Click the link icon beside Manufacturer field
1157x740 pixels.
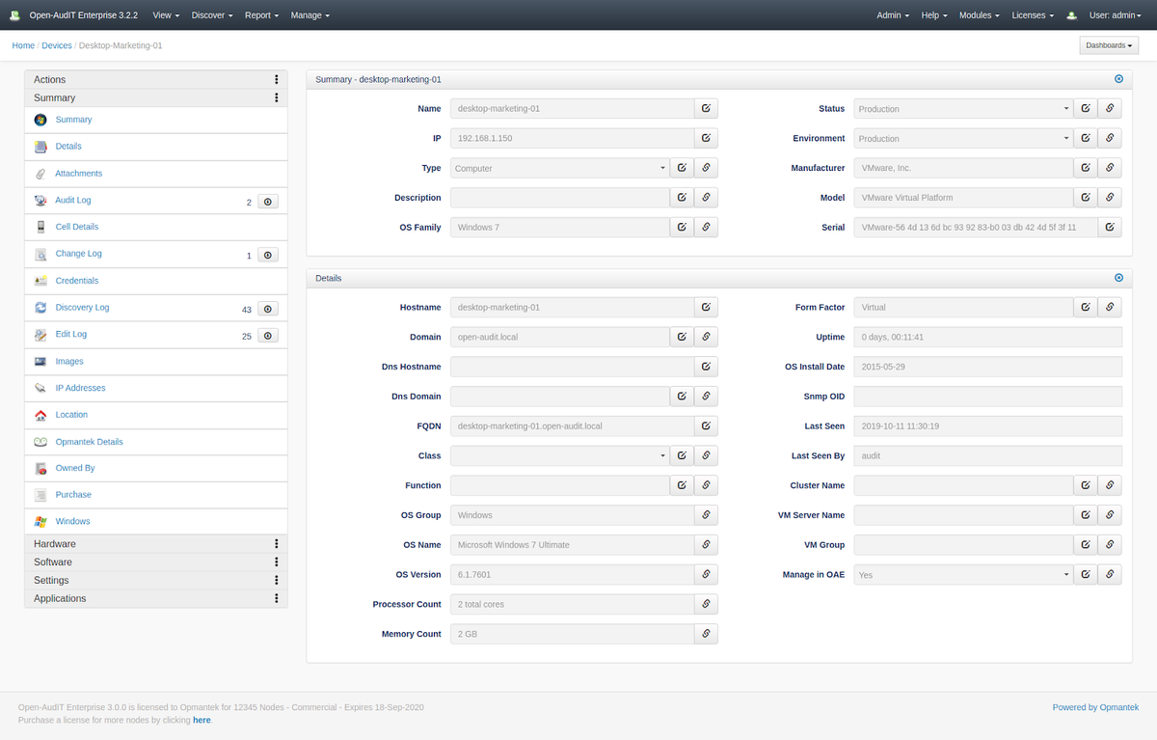pyautogui.click(x=1110, y=168)
